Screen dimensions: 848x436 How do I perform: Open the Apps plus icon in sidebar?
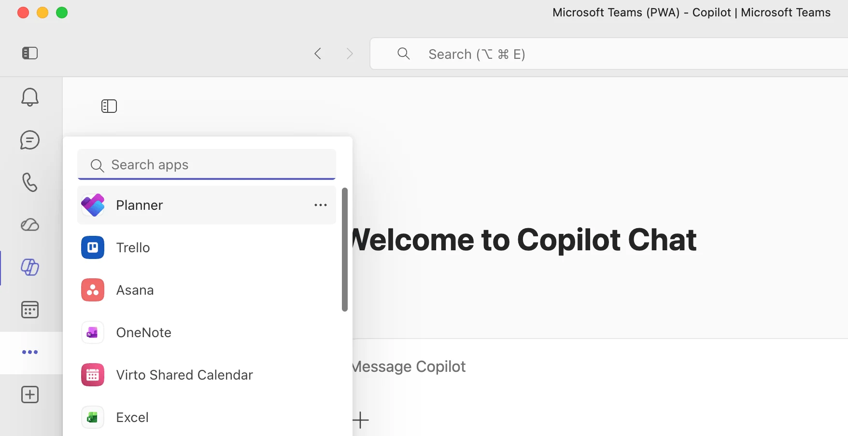click(30, 395)
